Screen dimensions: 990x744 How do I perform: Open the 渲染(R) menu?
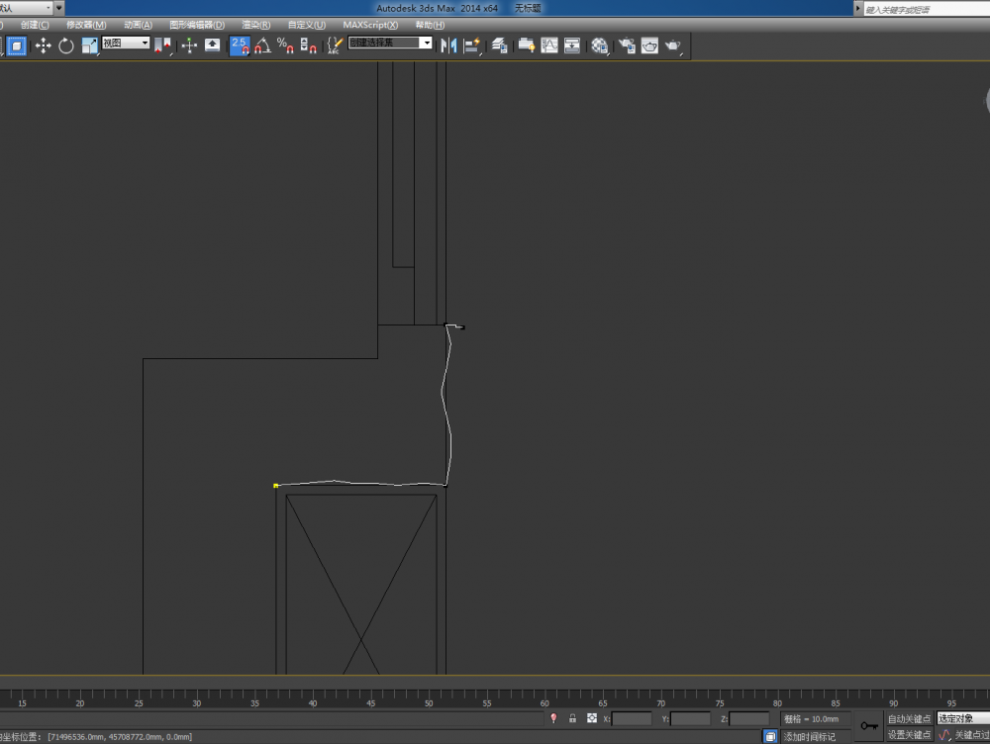256,25
